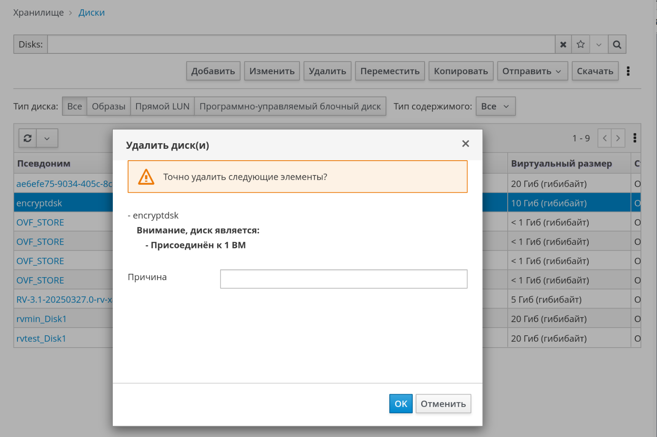The width and height of the screenshot is (657, 437).
Task: Open the table options kebab menu by pager
Action: click(635, 138)
